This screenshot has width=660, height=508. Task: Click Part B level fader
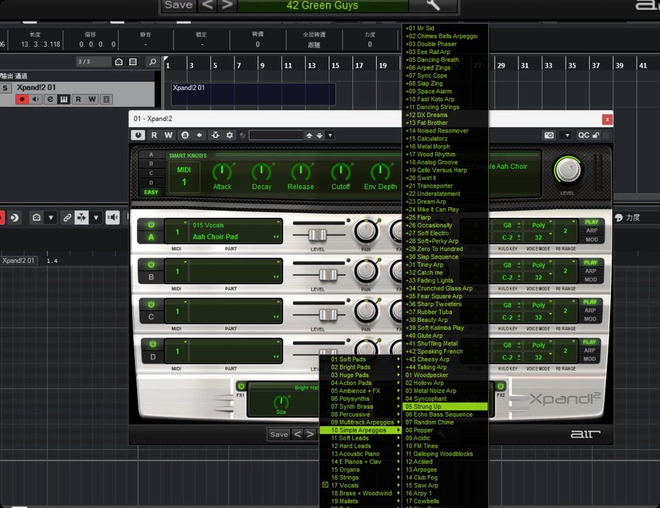click(x=328, y=275)
